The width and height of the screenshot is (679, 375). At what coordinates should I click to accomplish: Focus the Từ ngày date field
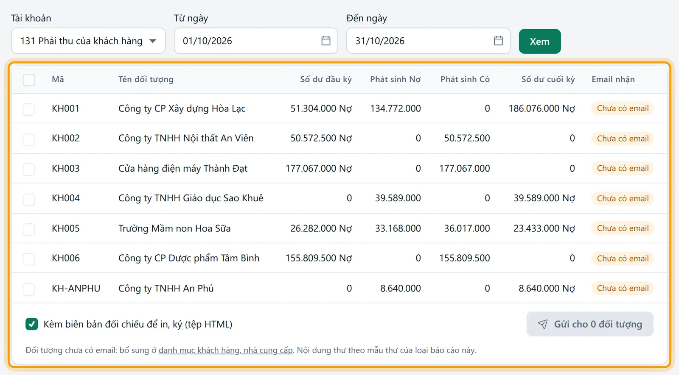(256, 41)
